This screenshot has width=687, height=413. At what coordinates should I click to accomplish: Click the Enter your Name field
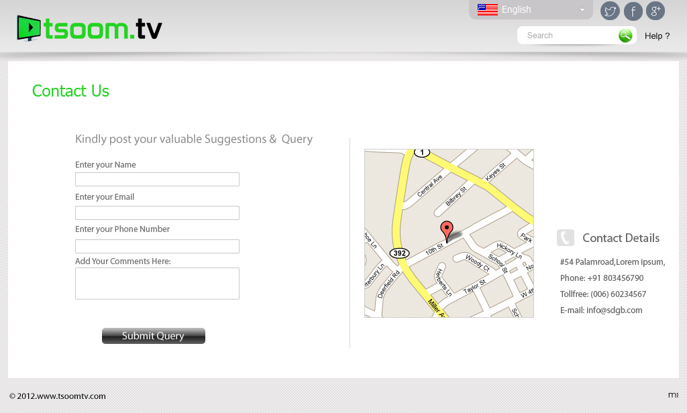[157, 179]
